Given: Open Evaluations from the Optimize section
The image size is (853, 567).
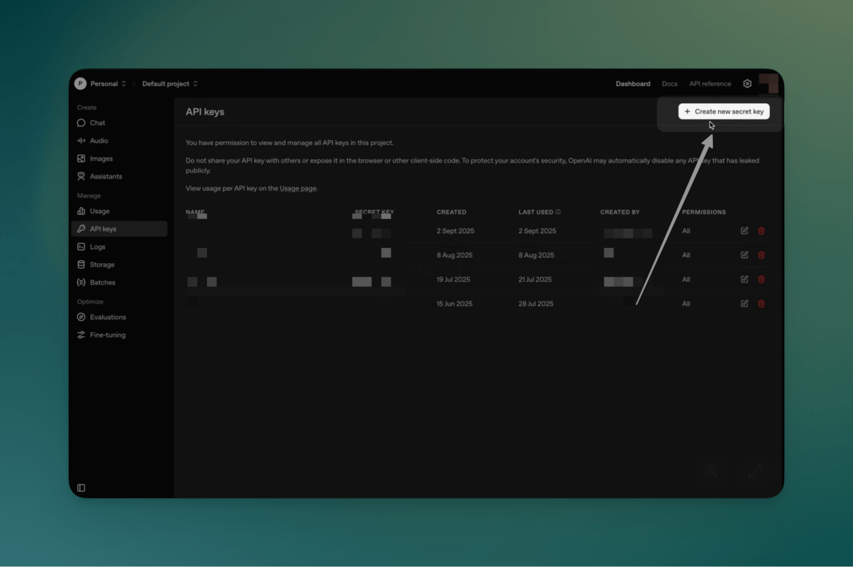Looking at the screenshot, I should 108,317.
